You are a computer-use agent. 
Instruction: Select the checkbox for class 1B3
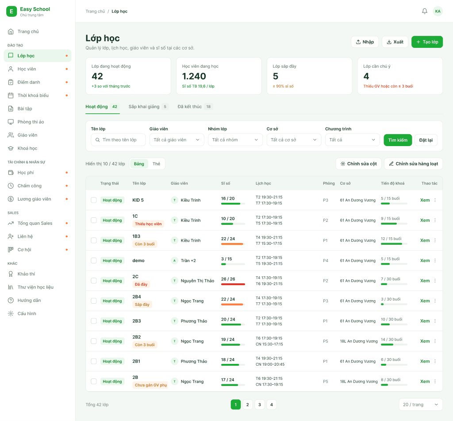[94, 240]
